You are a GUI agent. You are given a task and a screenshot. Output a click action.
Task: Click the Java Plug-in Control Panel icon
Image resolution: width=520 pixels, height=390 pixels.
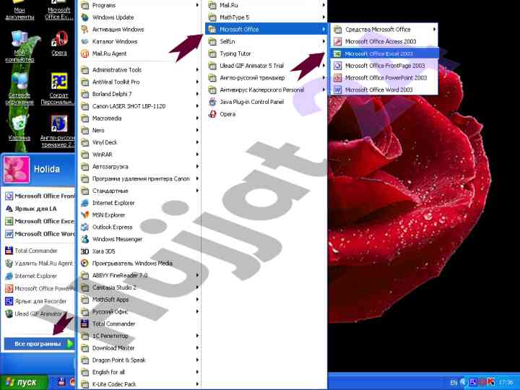[x=212, y=102]
